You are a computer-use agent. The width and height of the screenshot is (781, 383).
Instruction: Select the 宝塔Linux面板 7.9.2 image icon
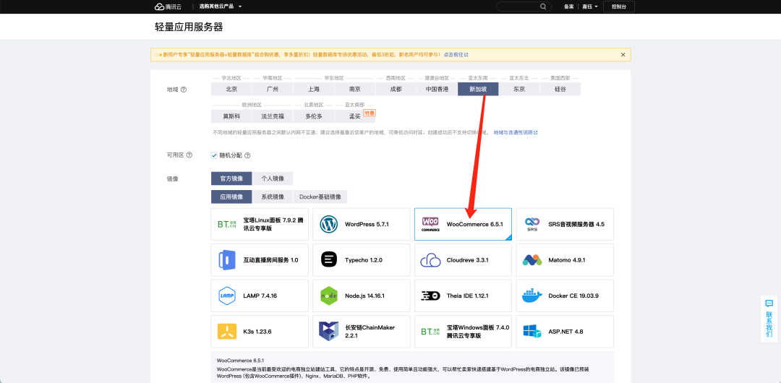click(x=226, y=224)
